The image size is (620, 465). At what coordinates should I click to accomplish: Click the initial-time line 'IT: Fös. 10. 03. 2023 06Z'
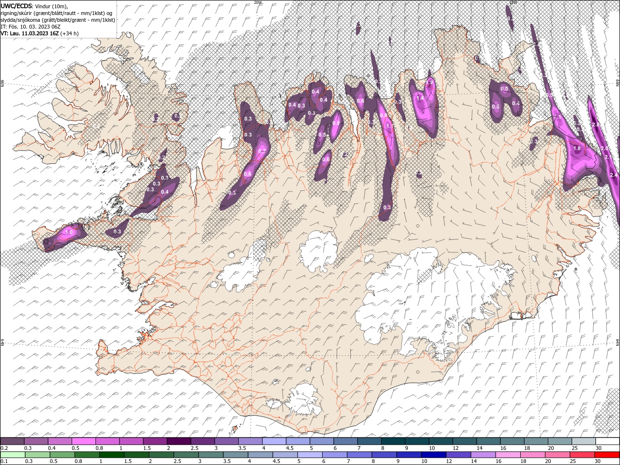(x=30, y=27)
